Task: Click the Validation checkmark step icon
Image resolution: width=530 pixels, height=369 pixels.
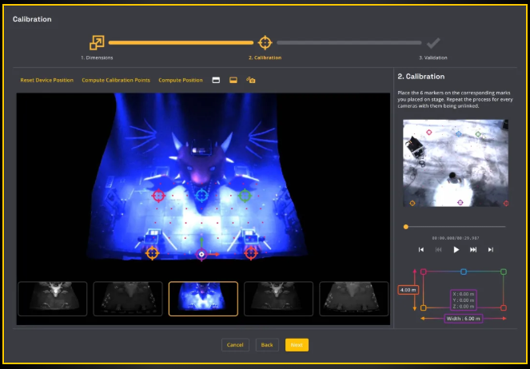Action: pyautogui.click(x=432, y=42)
